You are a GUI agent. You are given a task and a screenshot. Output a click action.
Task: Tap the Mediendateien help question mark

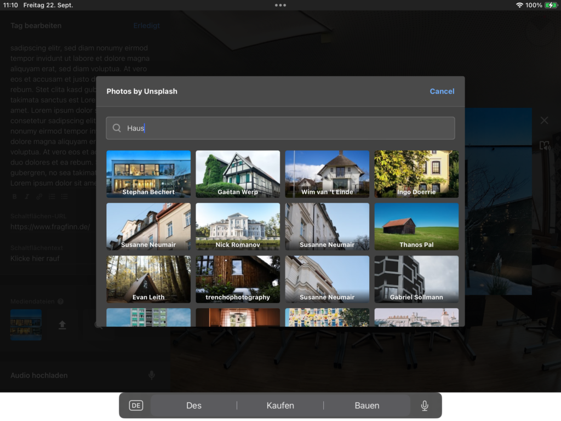(x=61, y=301)
